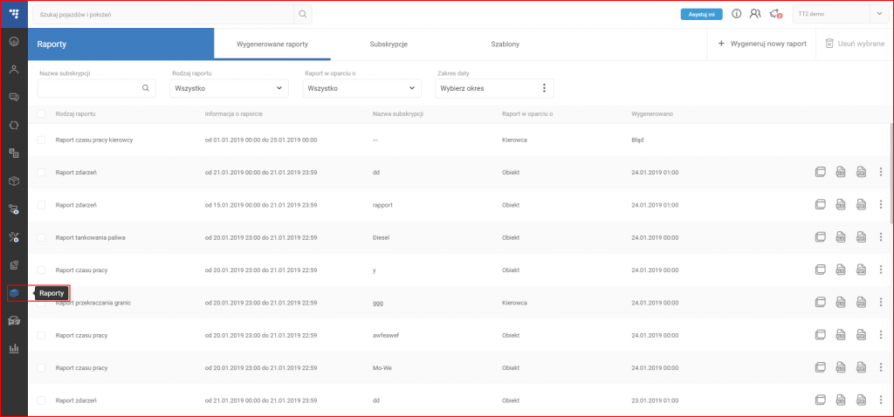Download PDF for the subscription y report
This screenshot has width=894, height=417.
tap(861, 270)
